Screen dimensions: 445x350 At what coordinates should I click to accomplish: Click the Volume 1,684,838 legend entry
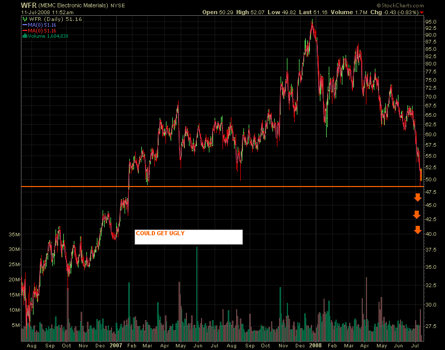[48, 36]
